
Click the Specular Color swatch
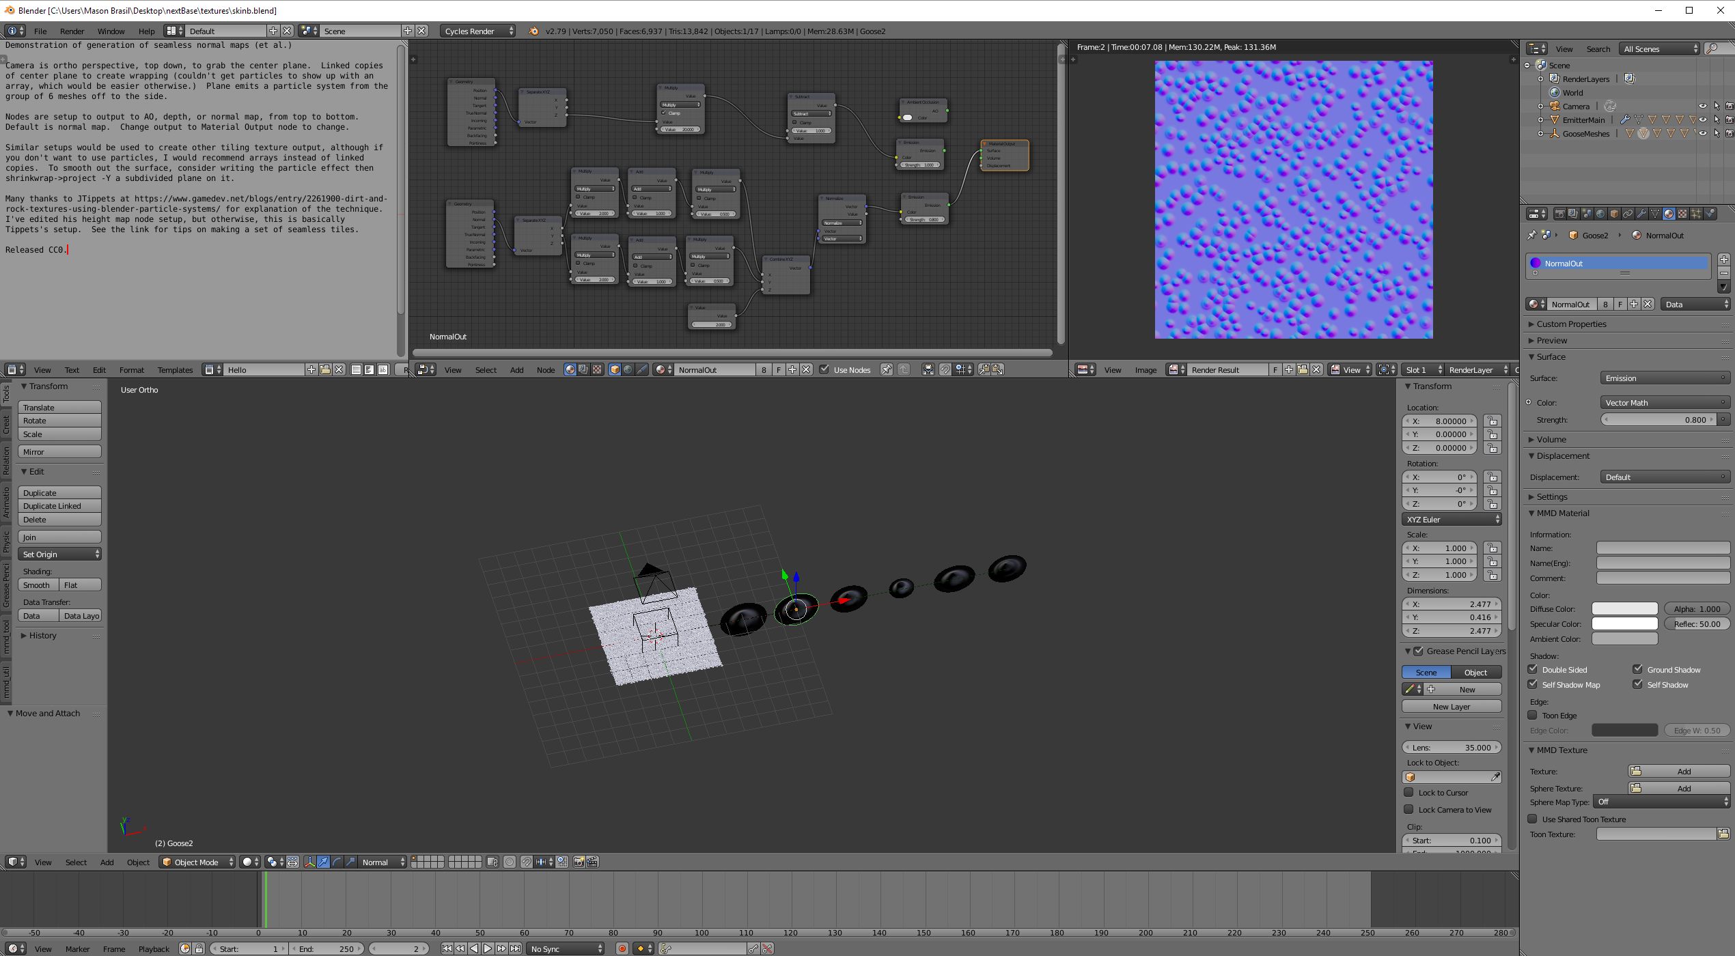1624,623
